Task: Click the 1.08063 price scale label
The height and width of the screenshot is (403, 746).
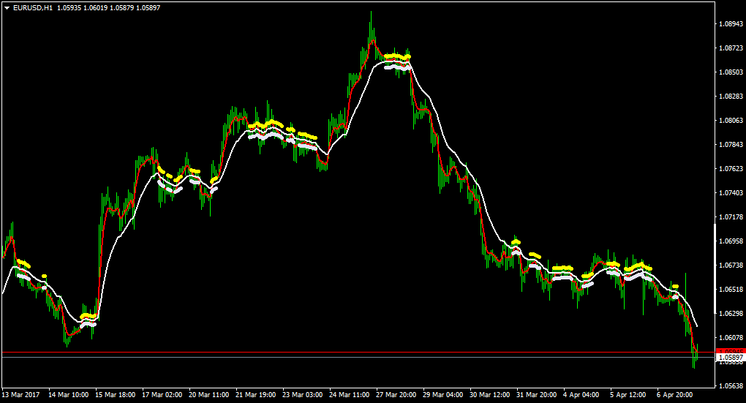Action: click(731, 121)
